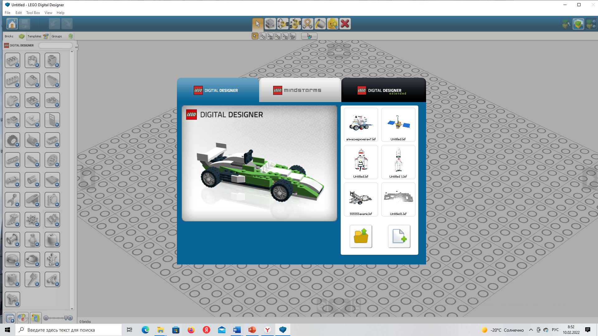Open the basic 2x2 brick category
598x336 pixels.
tap(12, 61)
